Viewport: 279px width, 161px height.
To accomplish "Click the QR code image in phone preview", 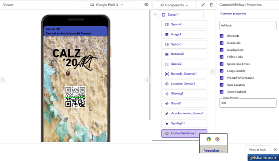I will pos(75,97).
